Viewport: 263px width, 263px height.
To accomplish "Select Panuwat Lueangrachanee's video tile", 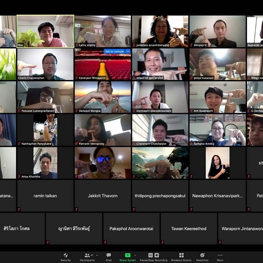I will coord(45,97).
